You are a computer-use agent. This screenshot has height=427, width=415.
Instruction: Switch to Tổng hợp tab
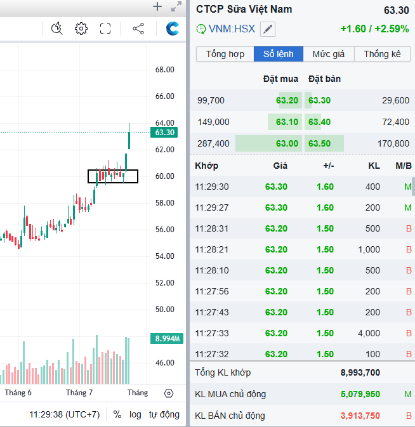pyautogui.click(x=225, y=54)
